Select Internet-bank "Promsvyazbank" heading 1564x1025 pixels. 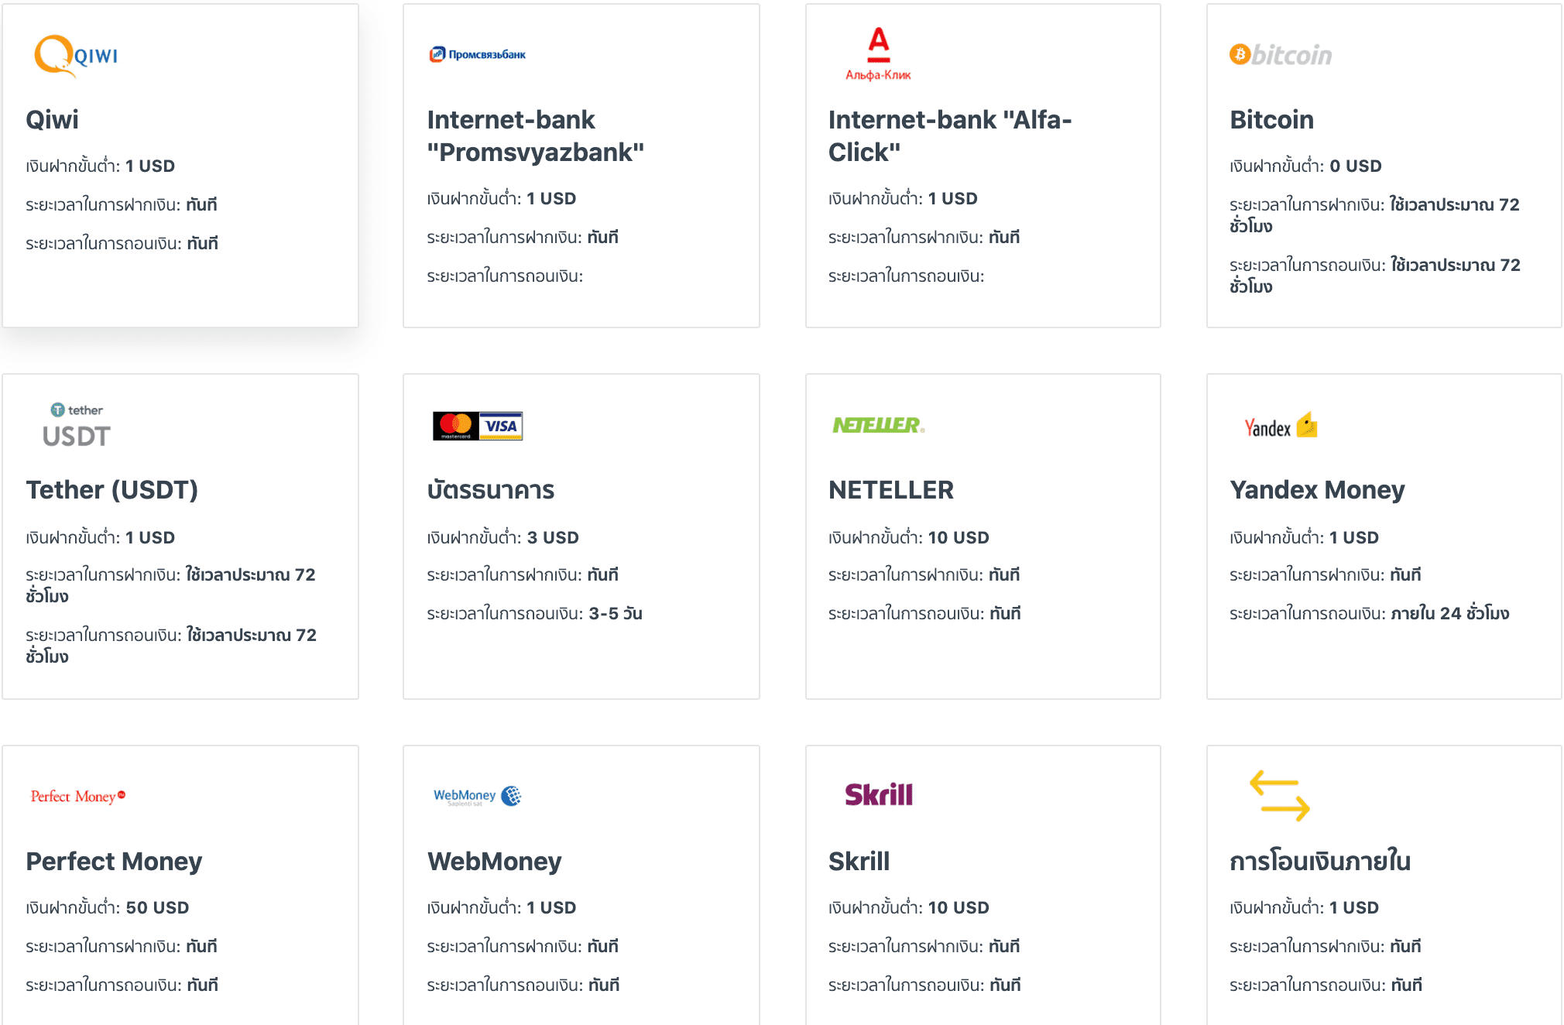[535, 136]
